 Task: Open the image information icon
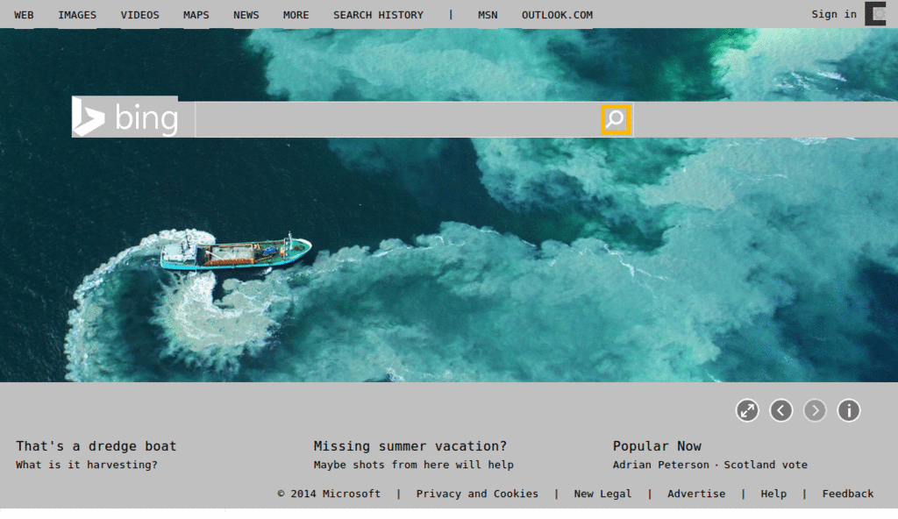click(848, 410)
